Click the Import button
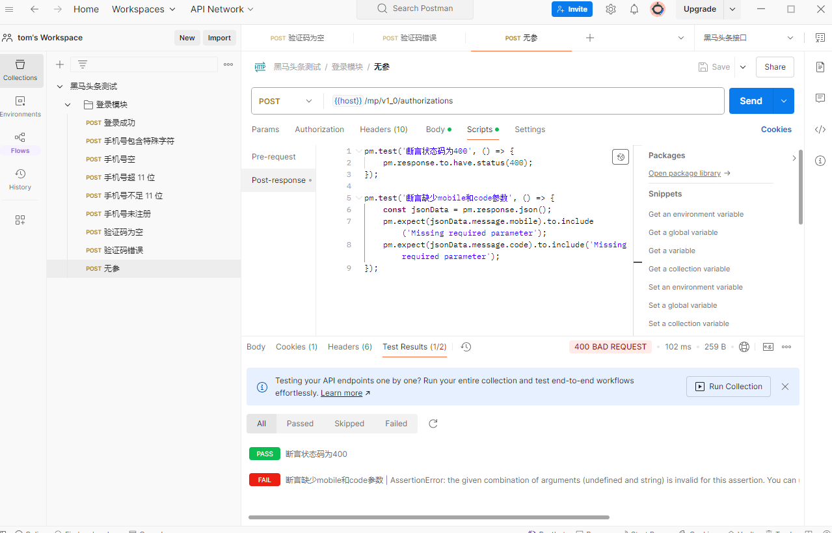 219,38
